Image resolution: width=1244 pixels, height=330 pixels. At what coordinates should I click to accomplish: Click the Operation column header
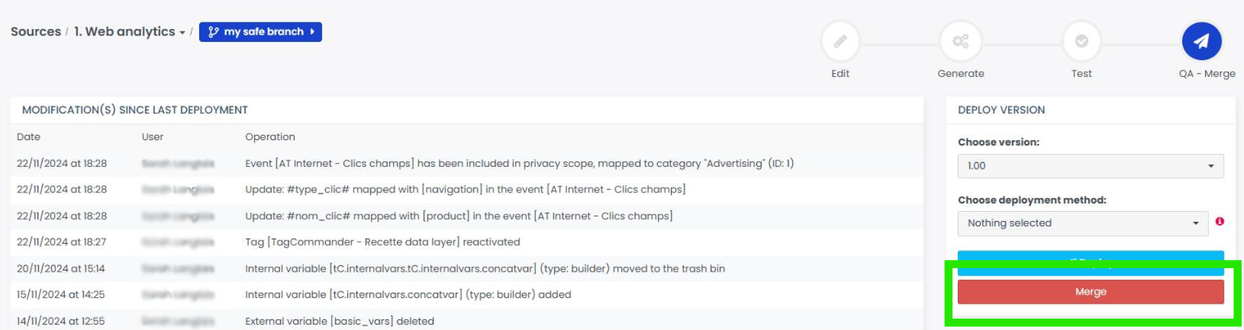coord(270,137)
